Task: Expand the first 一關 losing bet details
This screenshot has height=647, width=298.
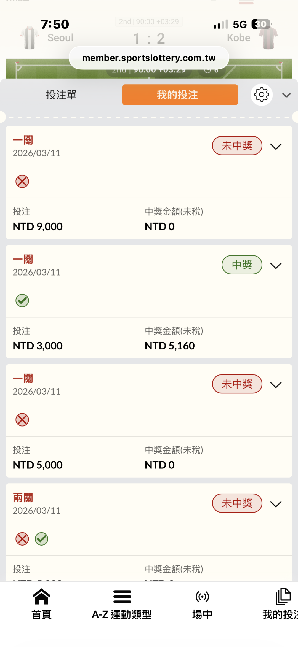Action: (x=276, y=146)
